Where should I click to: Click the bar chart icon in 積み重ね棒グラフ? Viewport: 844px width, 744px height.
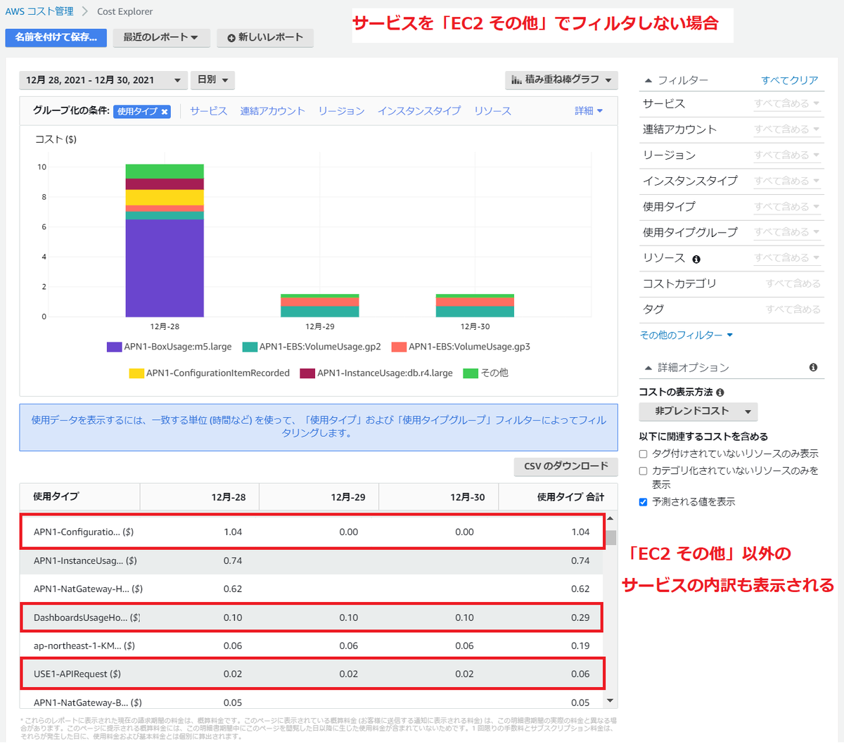(516, 79)
